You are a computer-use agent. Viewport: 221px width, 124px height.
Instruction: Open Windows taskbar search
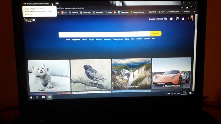click(x=37, y=97)
